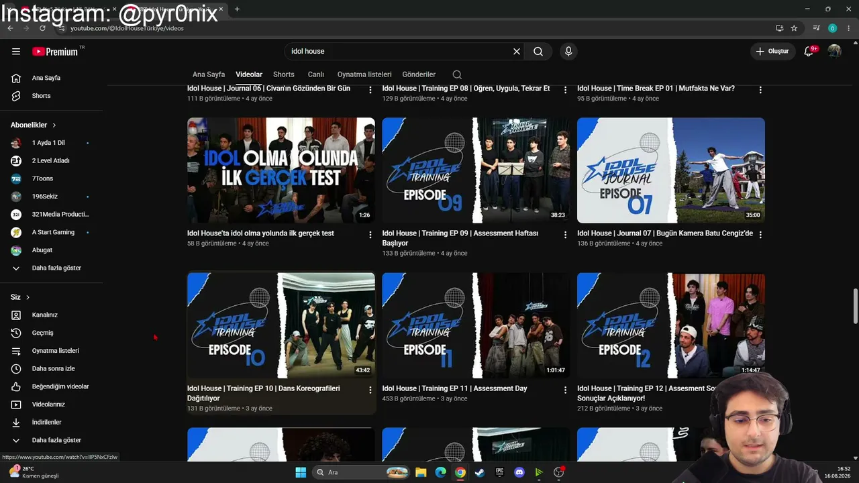Clear the search text with X

click(x=517, y=51)
